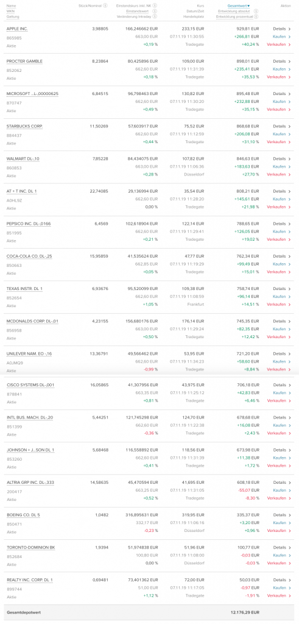Viewport: 299px width, 624px height.
Task: Open Details for Procter Gamble
Action: point(281,62)
